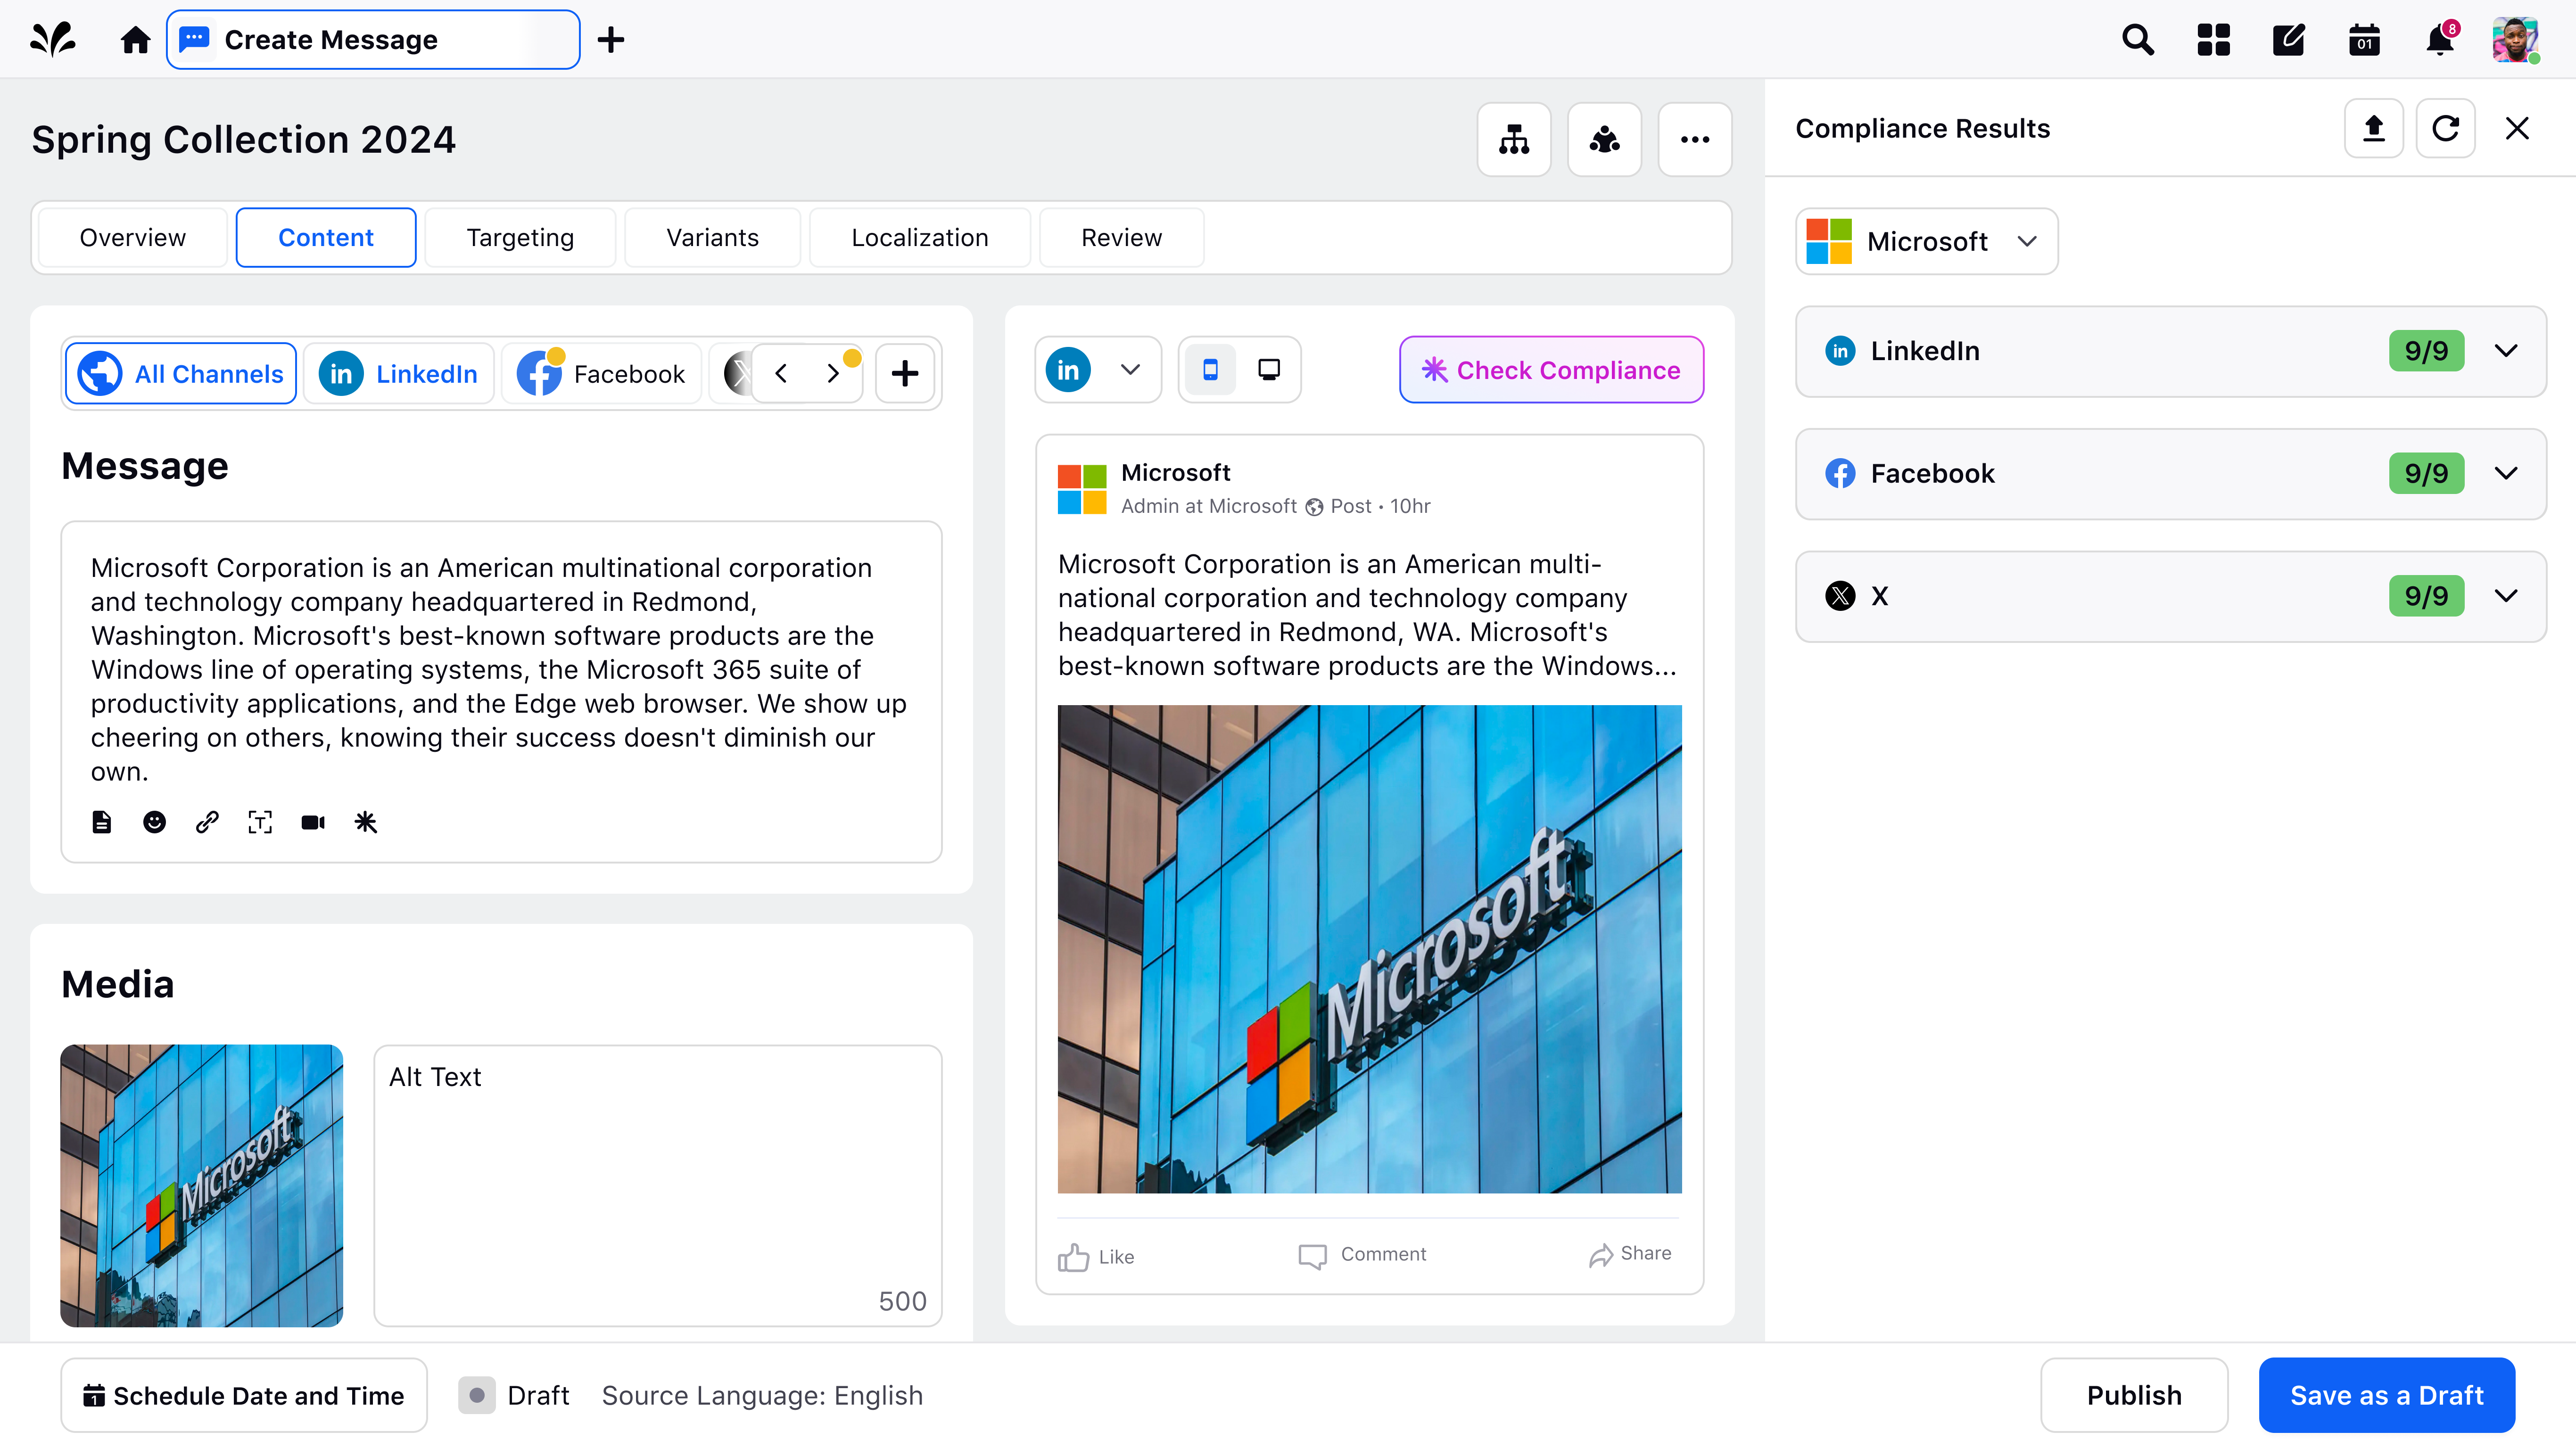Open the Microsoft account dropdown
This screenshot has width=2576, height=1448.
point(1926,241)
